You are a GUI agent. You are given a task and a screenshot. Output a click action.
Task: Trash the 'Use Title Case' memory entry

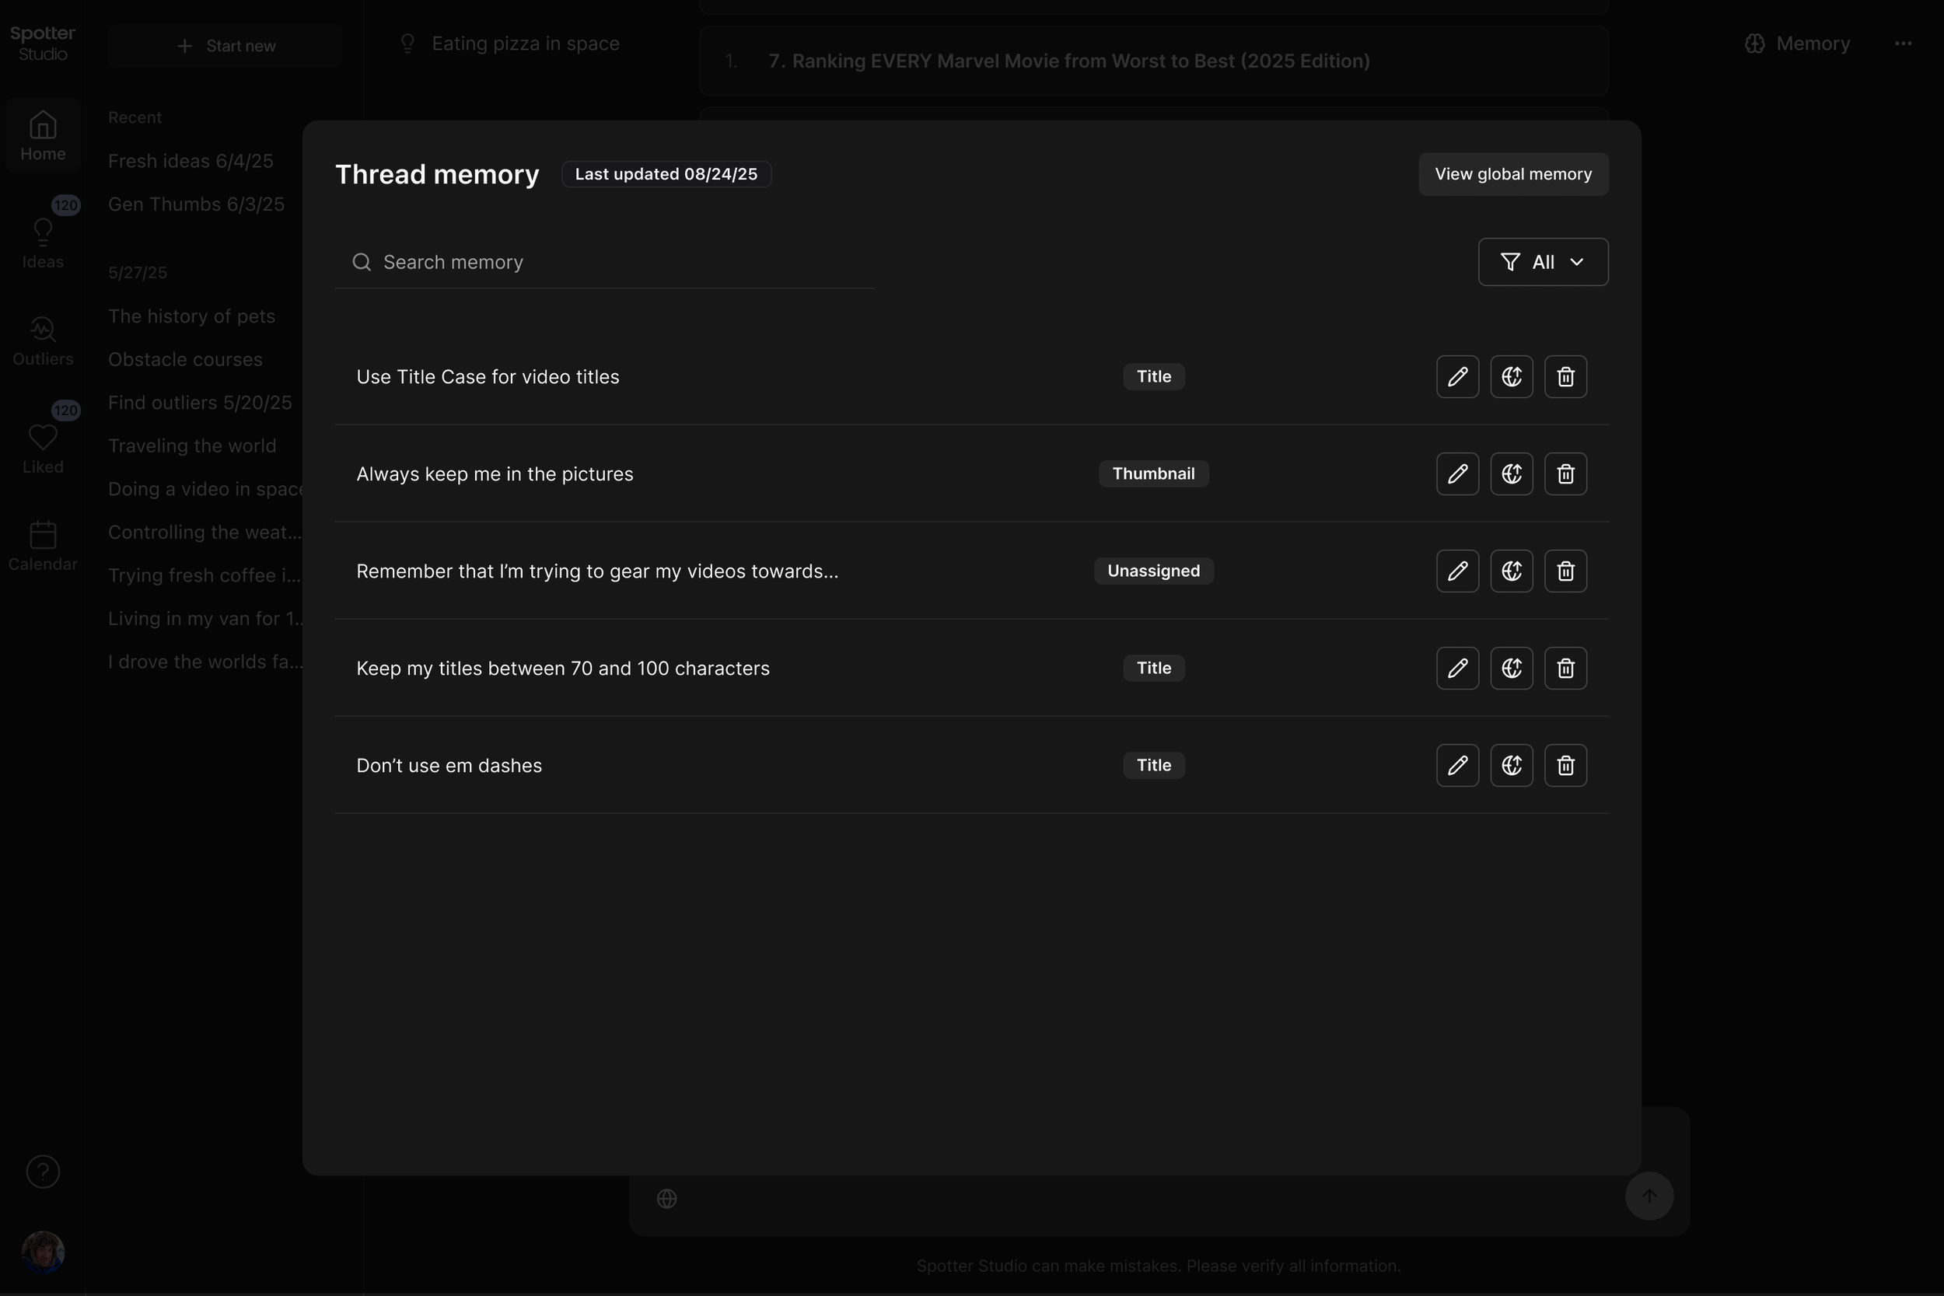1565,377
